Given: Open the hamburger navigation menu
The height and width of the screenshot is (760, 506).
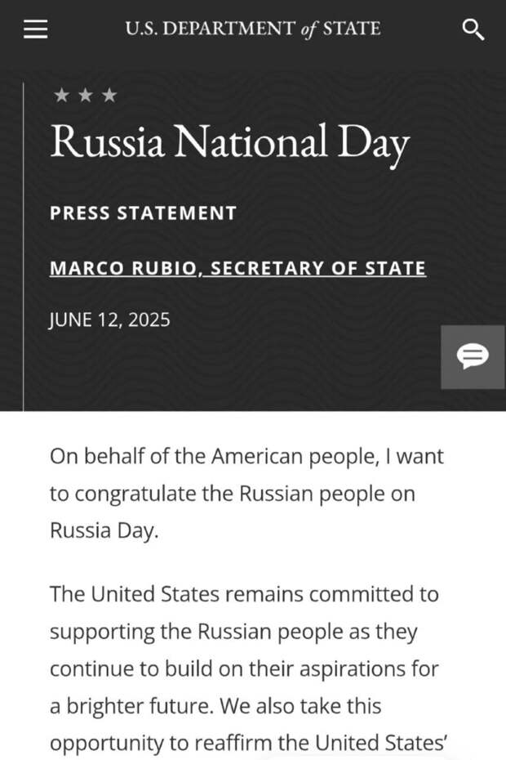Looking at the screenshot, I should [x=36, y=29].
